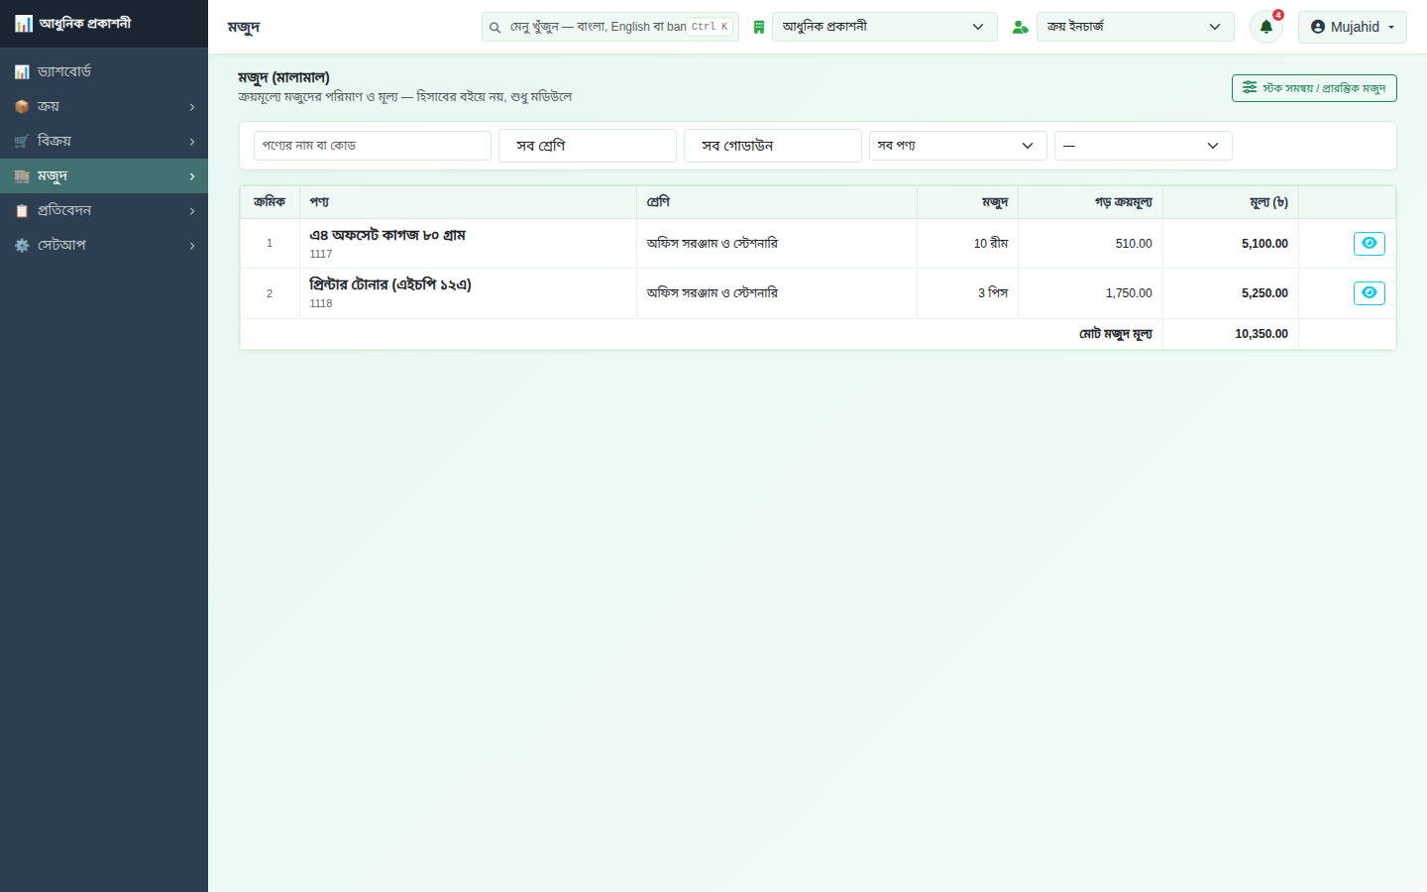This screenshot has height=892, width=1427.
Task: Open the আধুনিক প্রকাশনী company dropdown
Action: coord(884,27)
